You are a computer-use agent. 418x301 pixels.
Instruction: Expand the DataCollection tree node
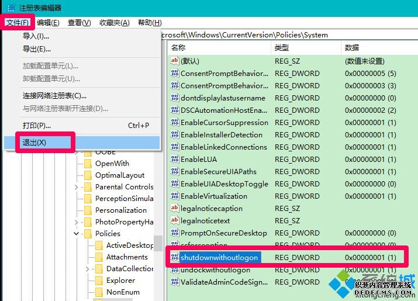88,269
